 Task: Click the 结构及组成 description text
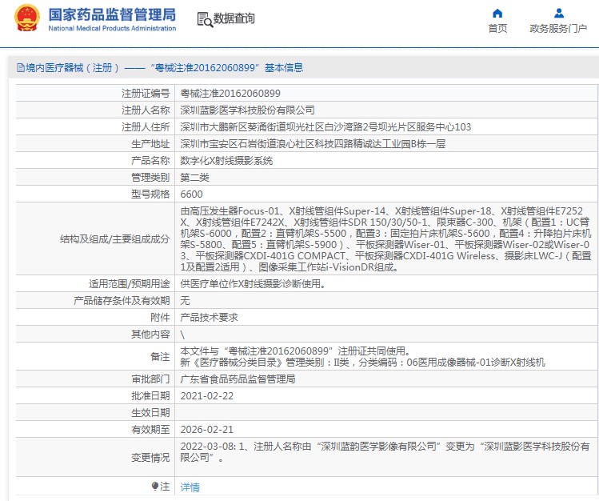click(385, 238)
